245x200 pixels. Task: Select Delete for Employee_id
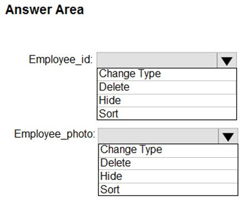[167, 87]
